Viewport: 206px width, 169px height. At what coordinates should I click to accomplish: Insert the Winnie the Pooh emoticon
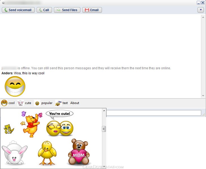coord(31,124)
